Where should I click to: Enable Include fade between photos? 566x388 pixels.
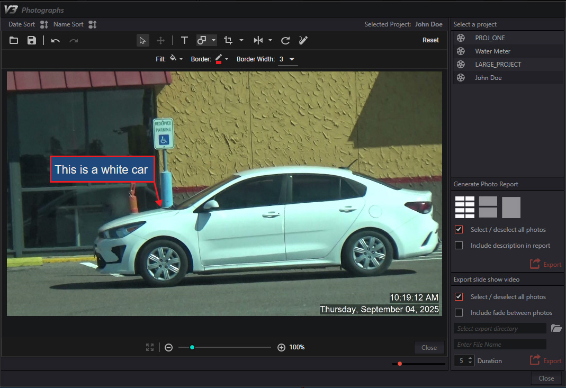(x=459, y=312)
